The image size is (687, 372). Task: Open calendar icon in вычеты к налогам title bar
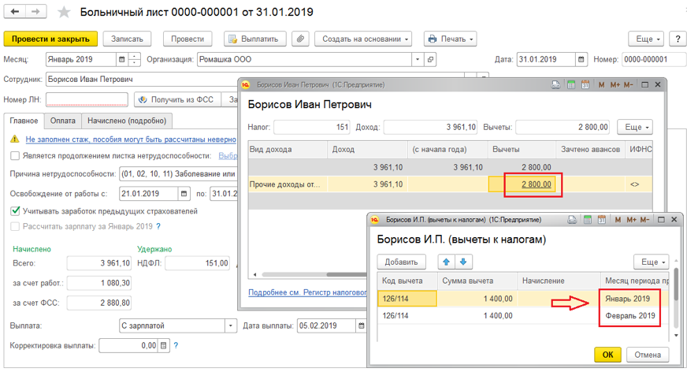coord(602,220)
